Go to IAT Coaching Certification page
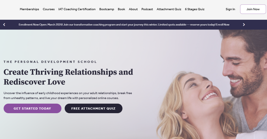Screen dimensions: 267x139 [x=77, y=9]
